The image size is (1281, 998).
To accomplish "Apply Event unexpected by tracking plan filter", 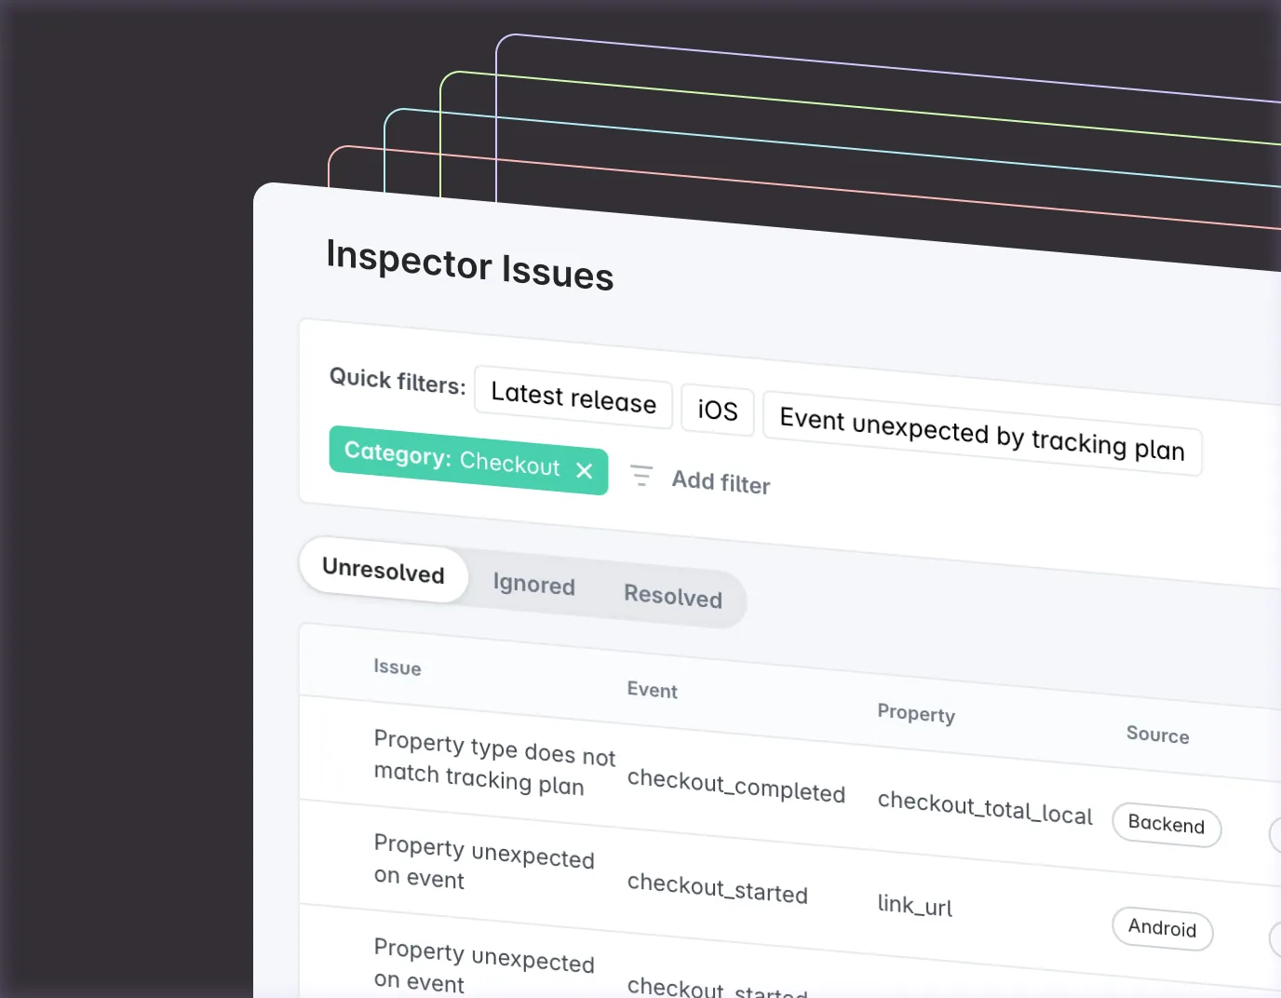I will tap(982, 434).
